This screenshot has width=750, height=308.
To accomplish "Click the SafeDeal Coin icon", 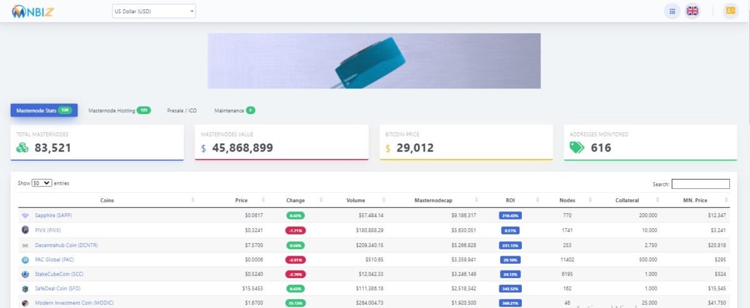I will coord(25,289).
